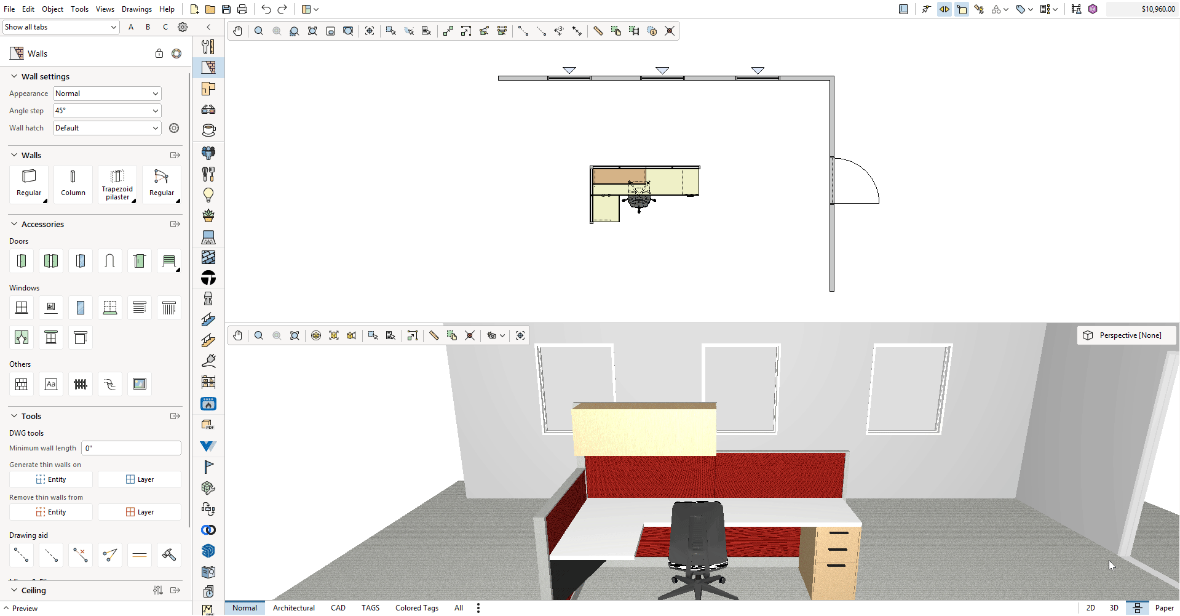Image resolution: width=1180 pixels, height=616 pixels.
Task: Pick the text label icon under Others
Action: (x=51, y=384)
